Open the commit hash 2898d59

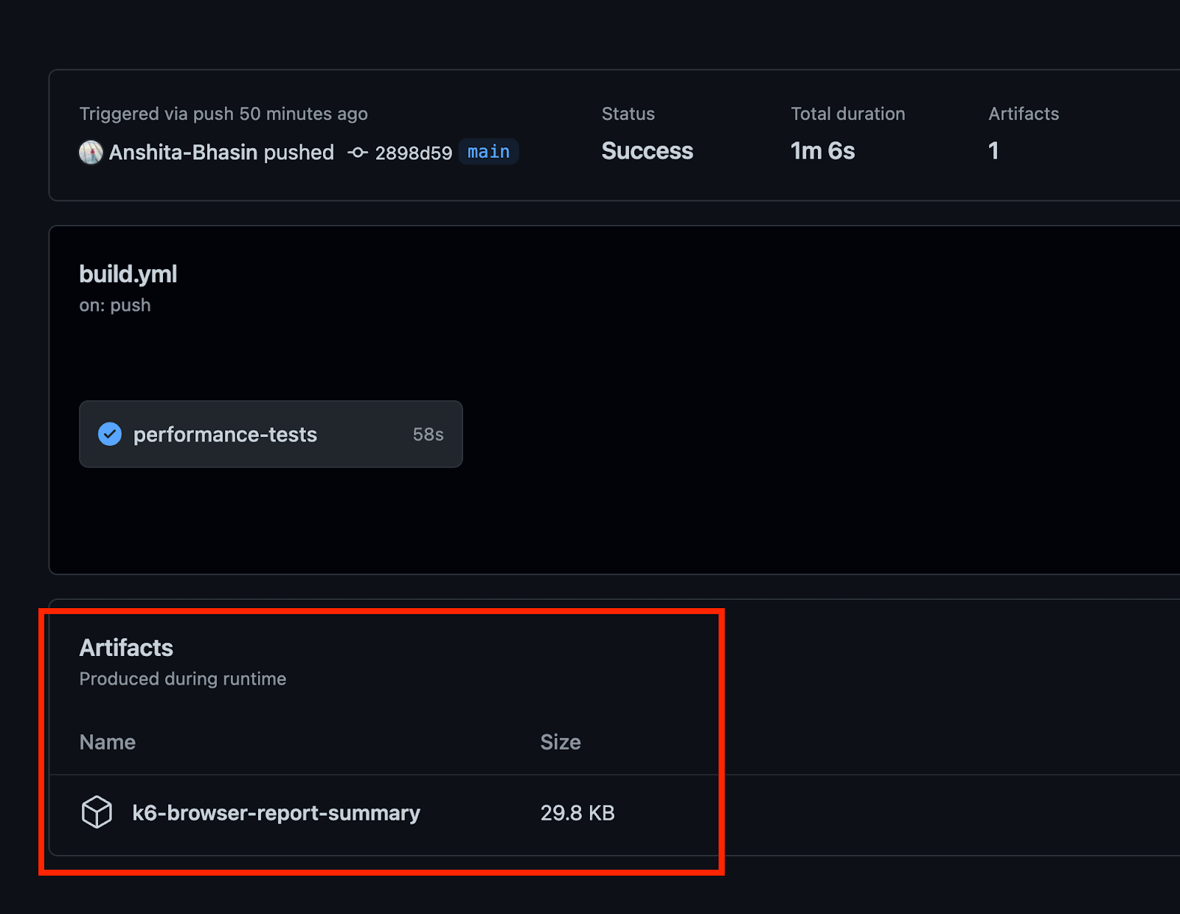413,153
